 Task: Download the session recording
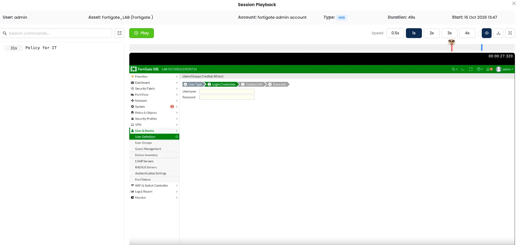click(498, 33)
